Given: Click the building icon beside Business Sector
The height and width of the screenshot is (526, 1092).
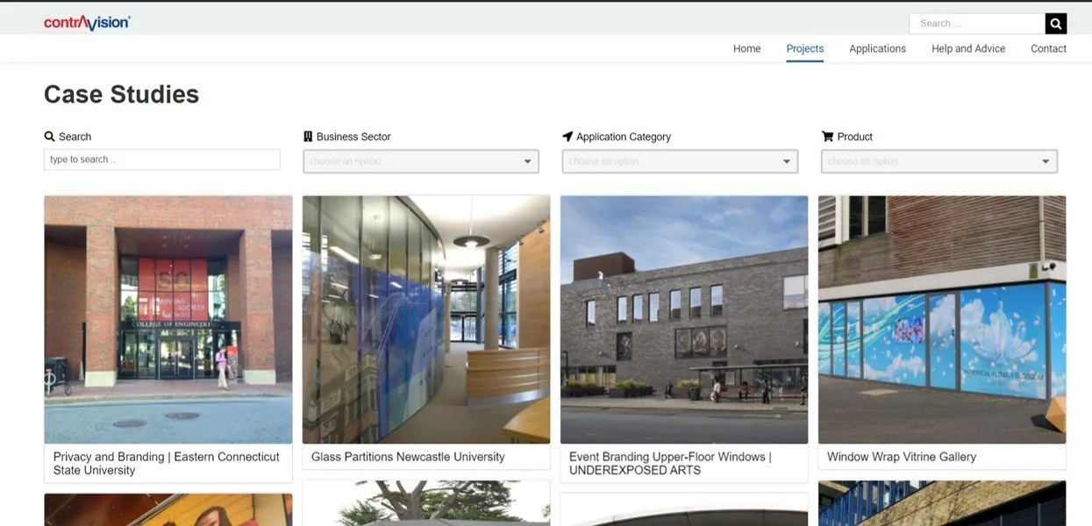Looking at the screenshot, I should point(308,137).
